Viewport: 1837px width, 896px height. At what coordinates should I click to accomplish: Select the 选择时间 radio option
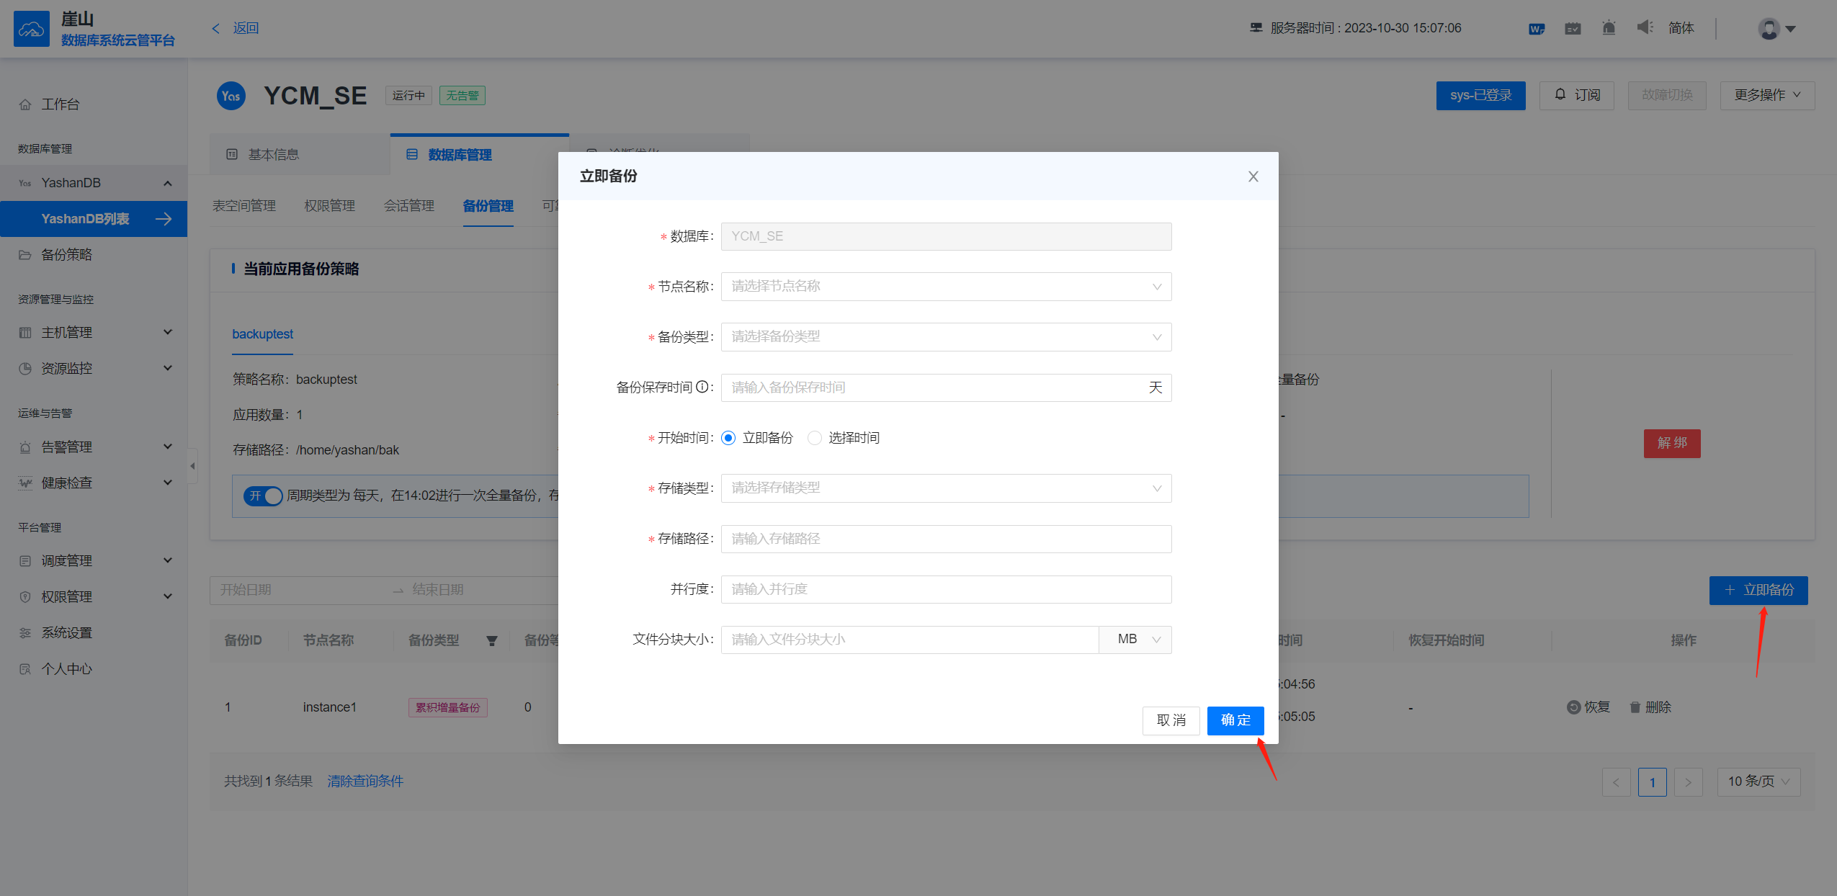click(x=814, y=438)
